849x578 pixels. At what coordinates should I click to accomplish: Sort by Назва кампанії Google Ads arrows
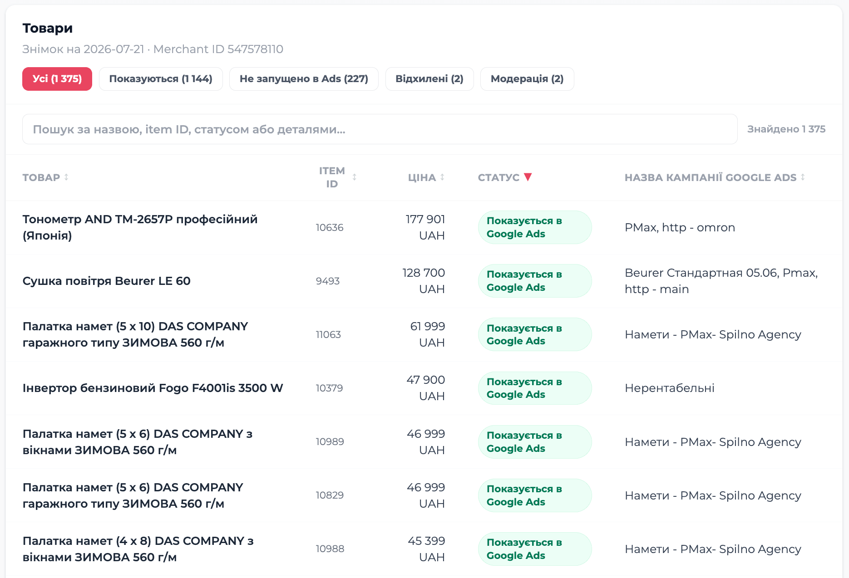pyautogui.click(x=803, y=177)
